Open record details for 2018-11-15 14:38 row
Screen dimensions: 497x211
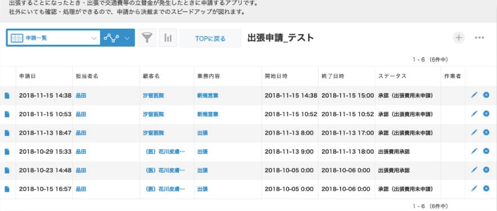[x=7, y=95]
